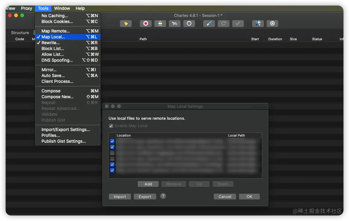Open the Proxy menu
This screenshot has width=349, height=221.
pyautogui.click(x=26, y=8)
